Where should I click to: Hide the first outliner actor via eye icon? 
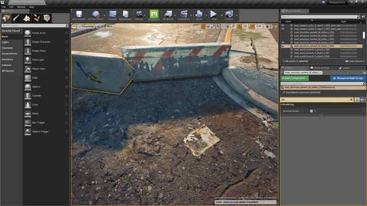coord(283,25)
